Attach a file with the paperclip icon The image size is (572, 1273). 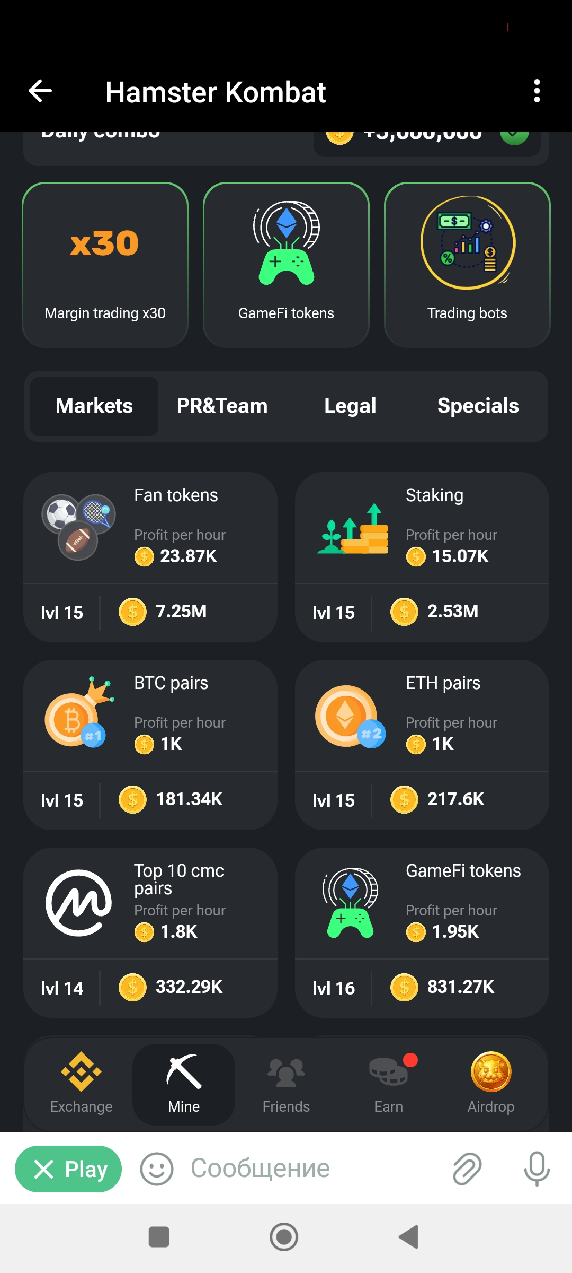coord(467,1169)
